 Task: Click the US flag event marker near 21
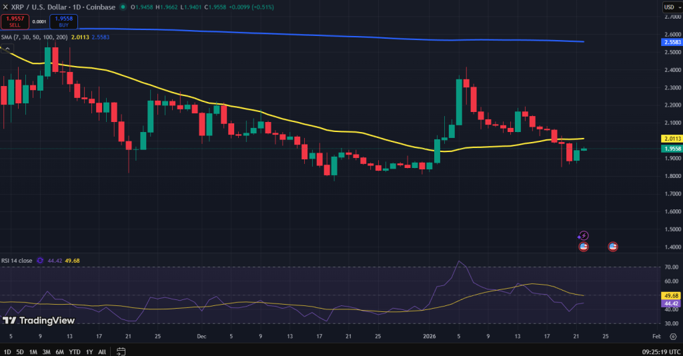click(x=583, y=247)
